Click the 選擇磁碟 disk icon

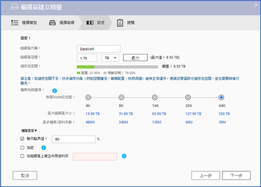[x=52, y=23]
